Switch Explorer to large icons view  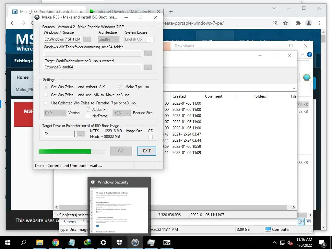pos(309,221)
